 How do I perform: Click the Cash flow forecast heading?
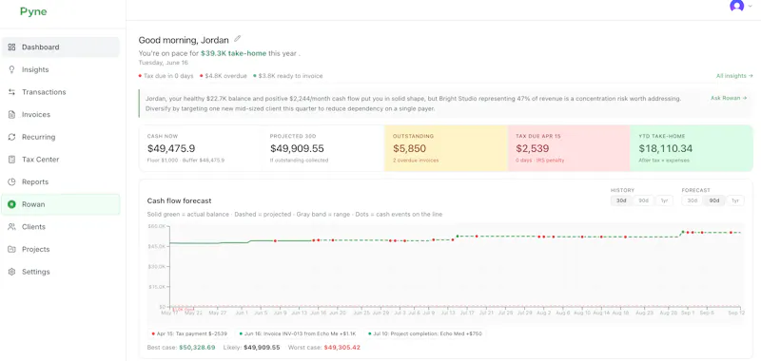click(179, 200)
